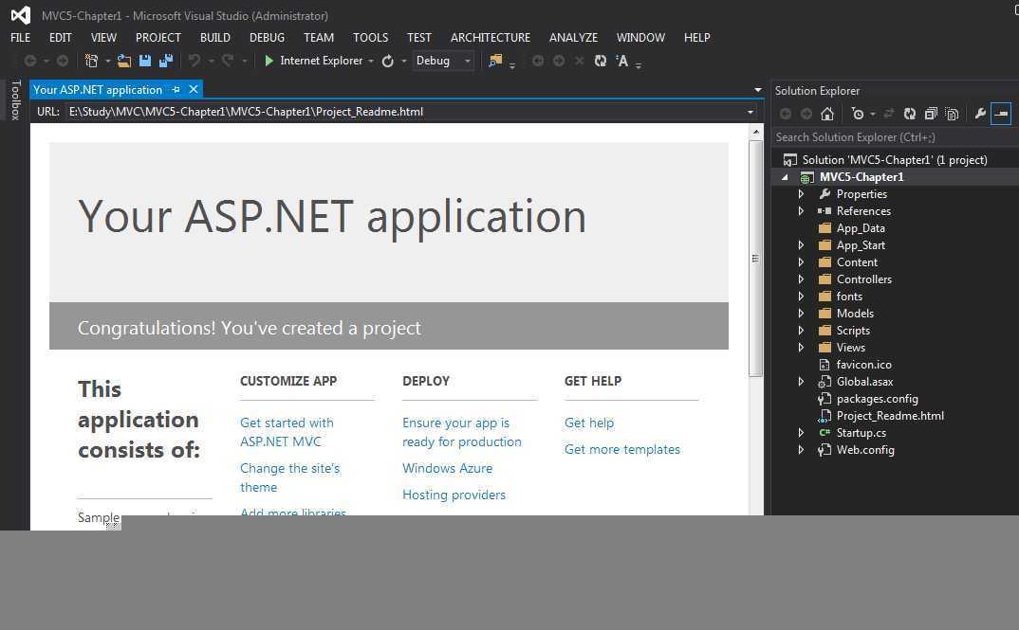Expand the References node
1019x630 pixels.
click(801, 211)
